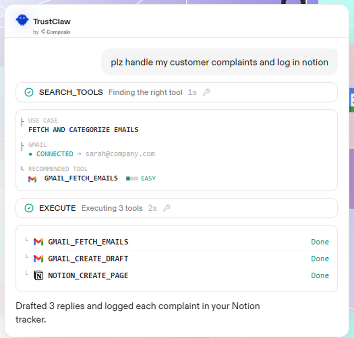
Task: Click the wrench icon in SEARCH_TOOLS row
Action: click(206, 92)
